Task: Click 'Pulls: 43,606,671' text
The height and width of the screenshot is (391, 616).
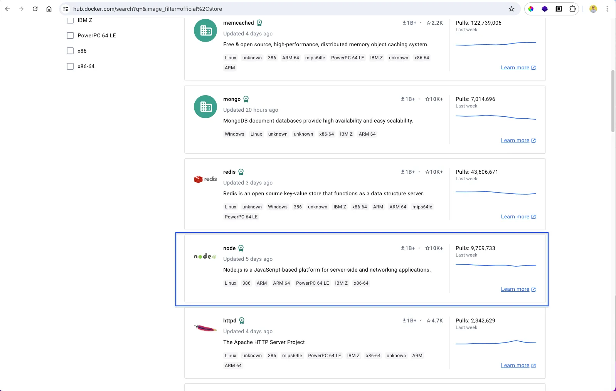Action: point(477,172)
